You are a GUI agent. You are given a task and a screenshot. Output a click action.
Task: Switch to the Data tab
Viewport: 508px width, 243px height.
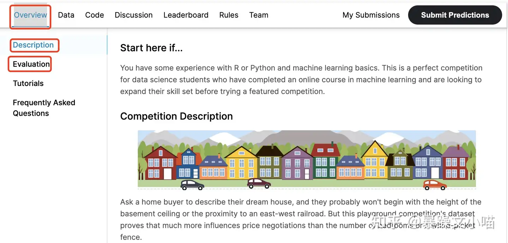coord(66,15)
